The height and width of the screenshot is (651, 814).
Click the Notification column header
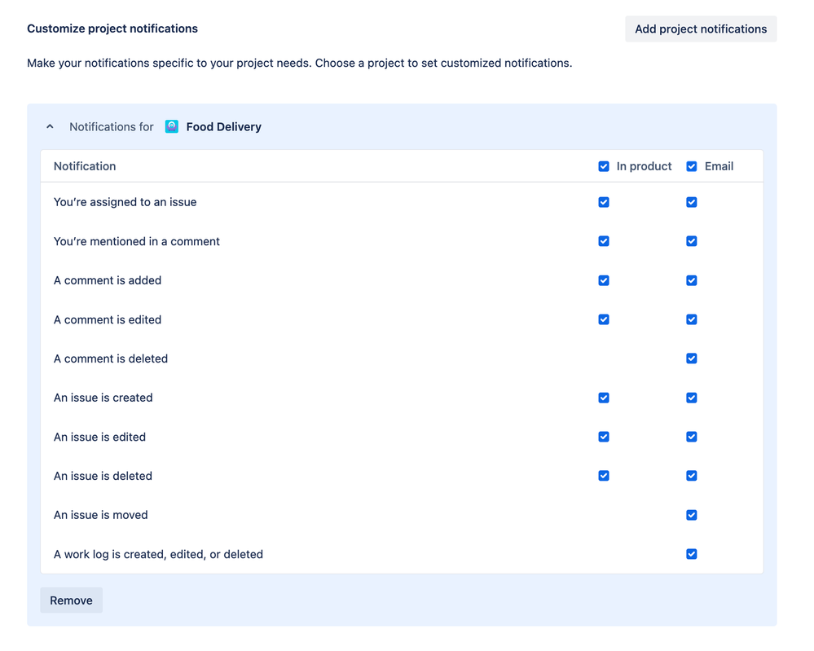pyautogui.click(x=85, y=166)
